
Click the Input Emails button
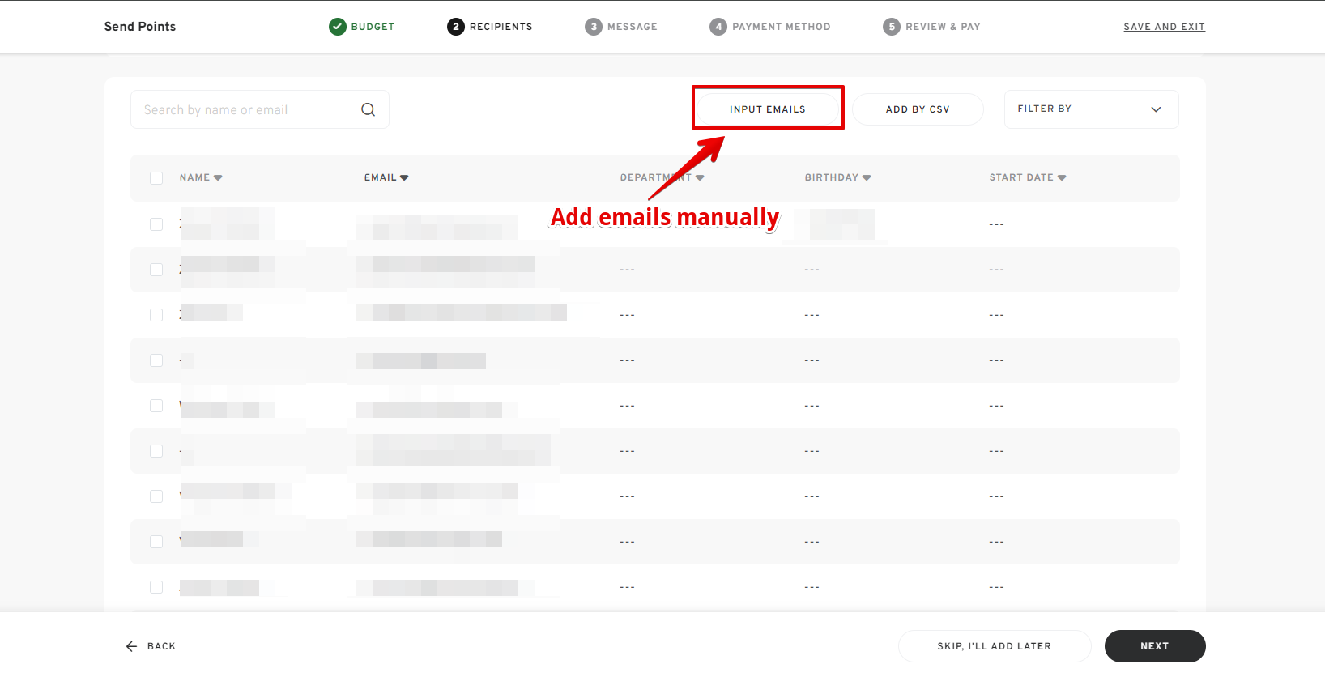pos(768,109)
